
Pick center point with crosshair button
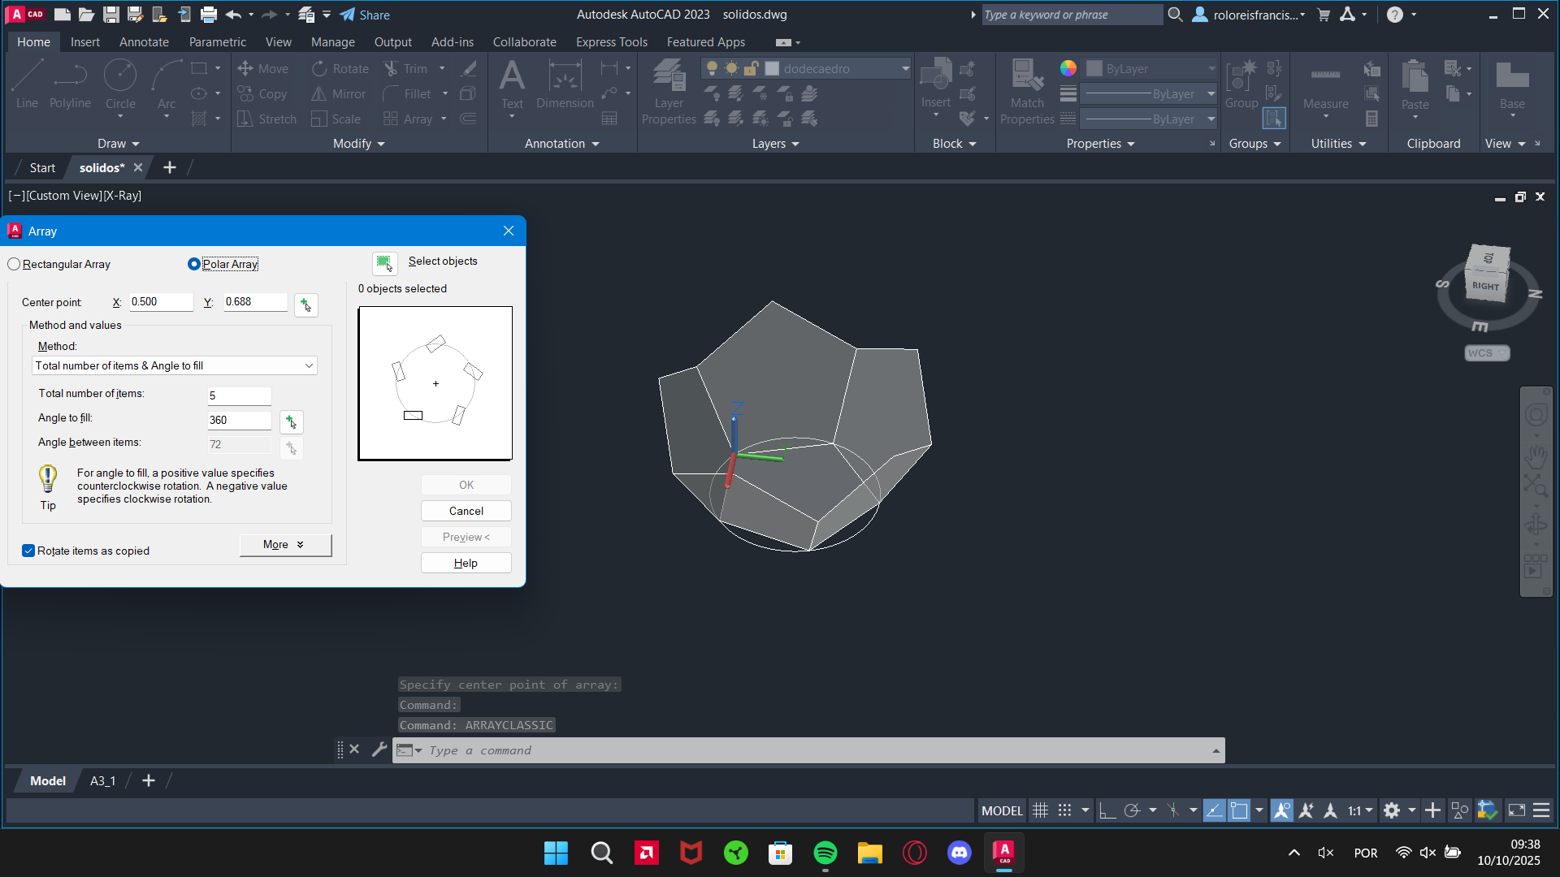coord(305,305)
